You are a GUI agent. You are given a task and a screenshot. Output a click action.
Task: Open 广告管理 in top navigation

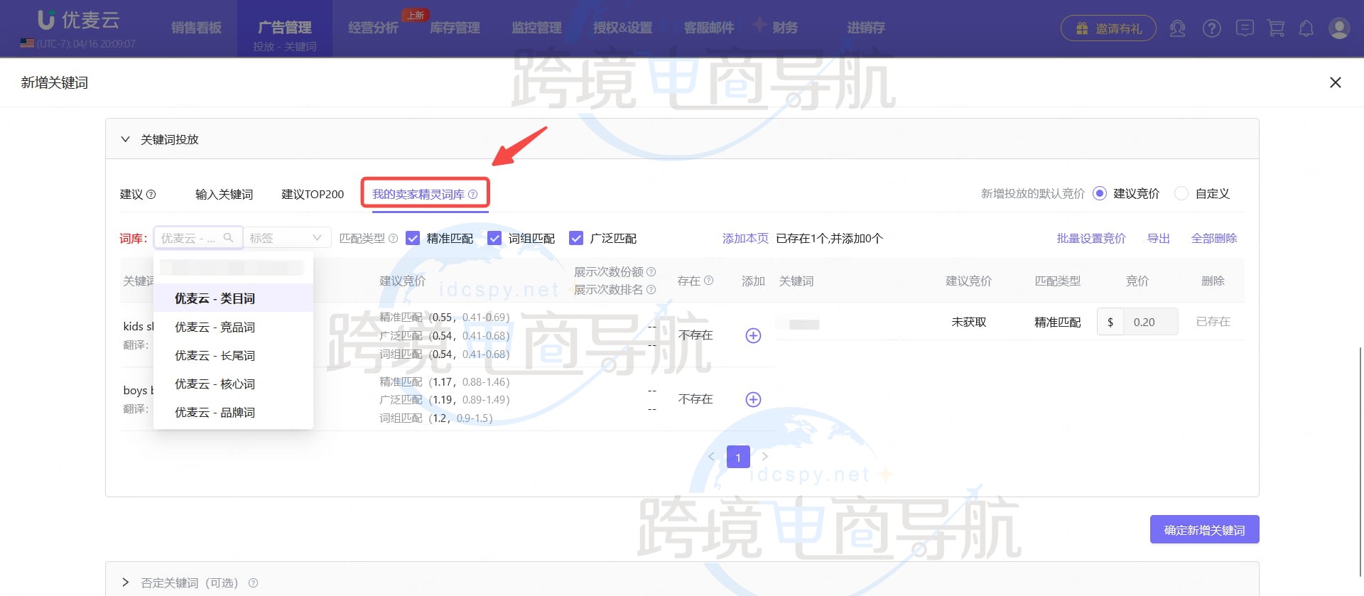click(285, 28)
